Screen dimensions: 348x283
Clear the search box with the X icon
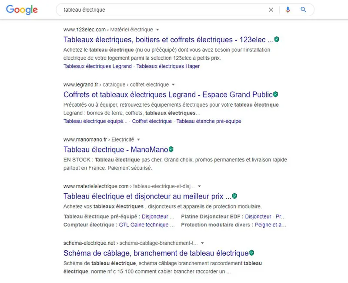pyautogui.click(x=271, y=10)
